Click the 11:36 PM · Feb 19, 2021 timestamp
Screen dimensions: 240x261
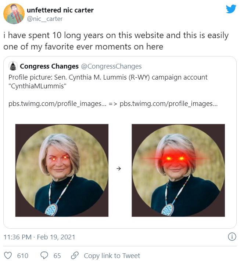(x=39, y=237)
